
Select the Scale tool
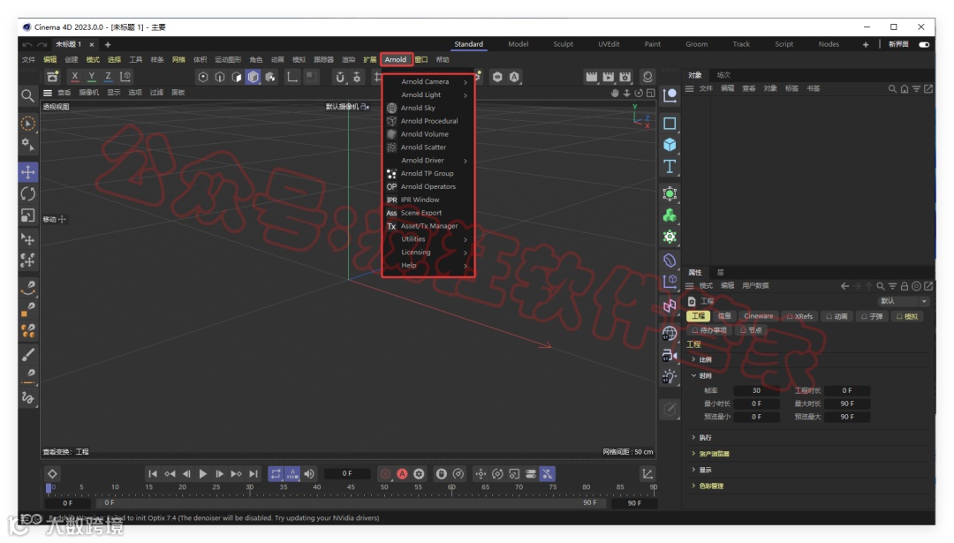pyautogui.click(x=28, y=215)
